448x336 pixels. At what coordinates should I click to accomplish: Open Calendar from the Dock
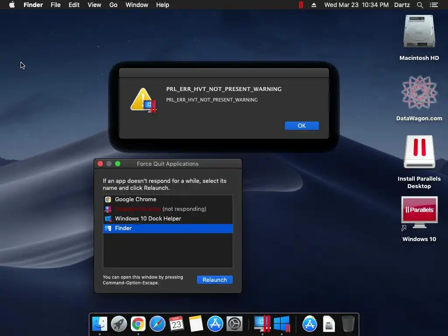(176, 324)
